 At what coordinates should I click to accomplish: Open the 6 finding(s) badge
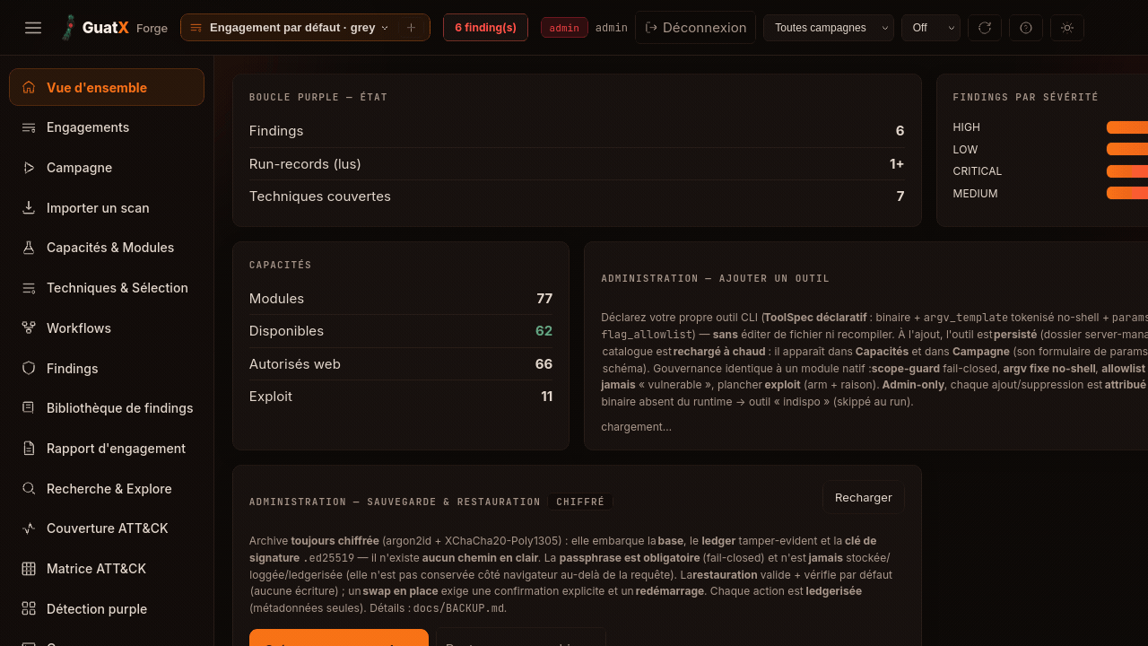click(x=485, y=28)
